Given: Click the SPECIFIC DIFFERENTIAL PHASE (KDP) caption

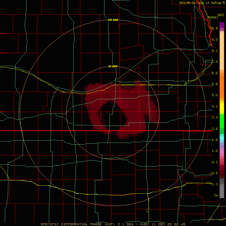Looking at the screenshot, I should pos(78,224).
